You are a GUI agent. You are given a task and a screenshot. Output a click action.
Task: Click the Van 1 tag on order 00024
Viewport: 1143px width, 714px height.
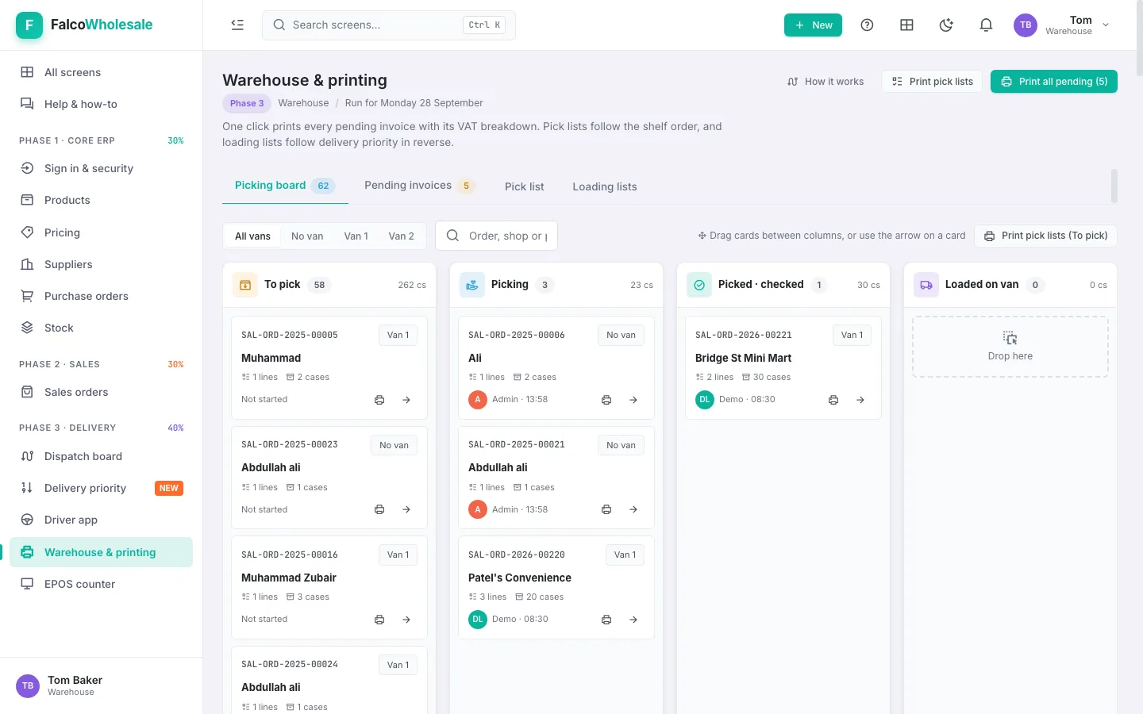click(398, 665)
